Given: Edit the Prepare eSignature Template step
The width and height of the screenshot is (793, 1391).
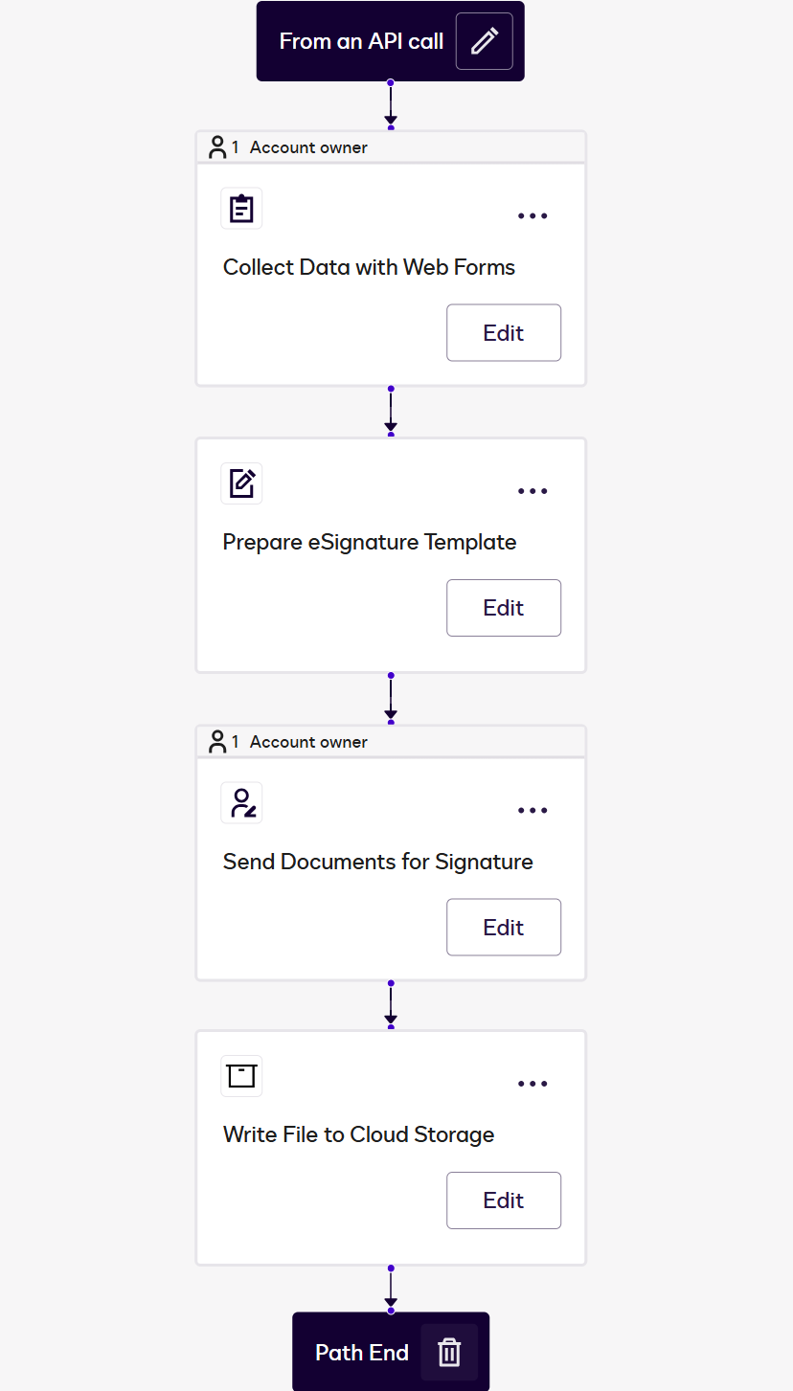Looking at the screenshot, I should (504, 607).
